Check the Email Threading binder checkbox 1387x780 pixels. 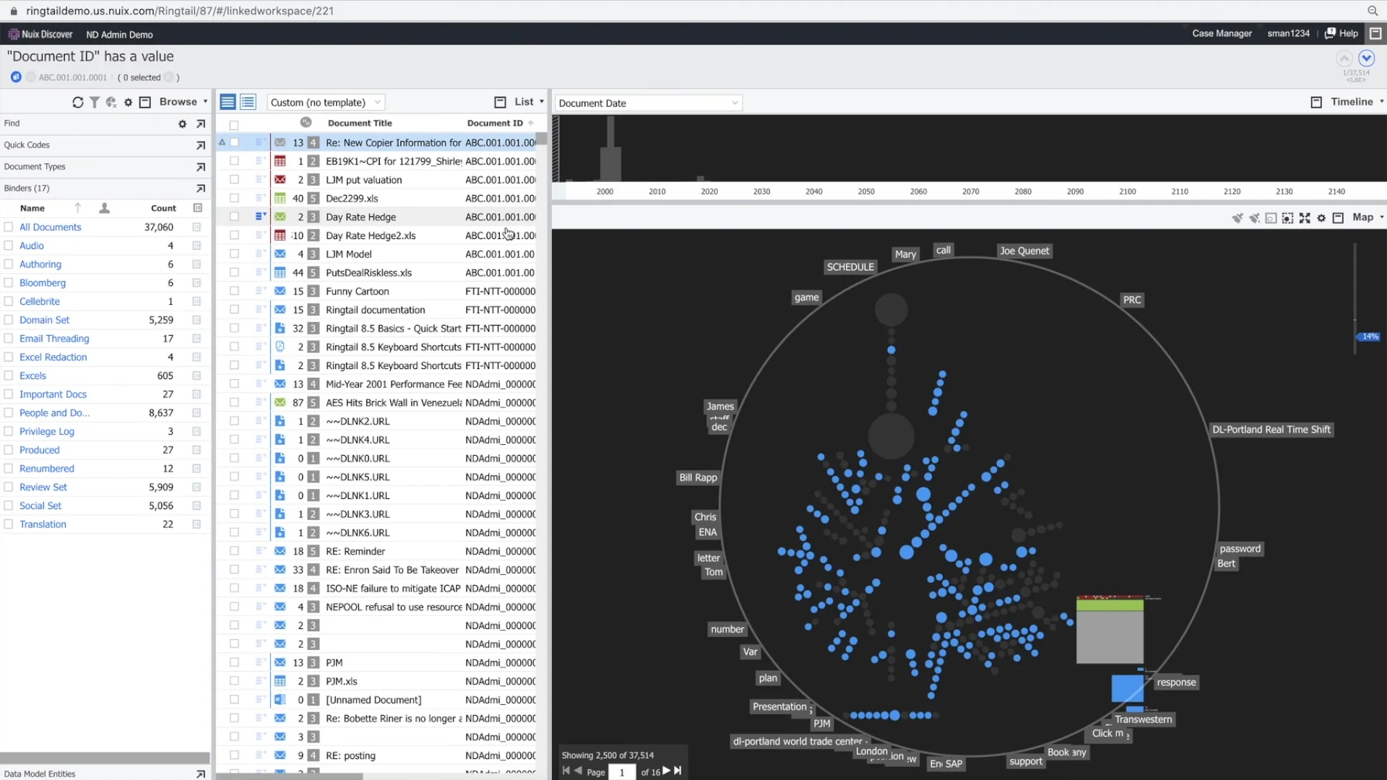click(8, 338)
